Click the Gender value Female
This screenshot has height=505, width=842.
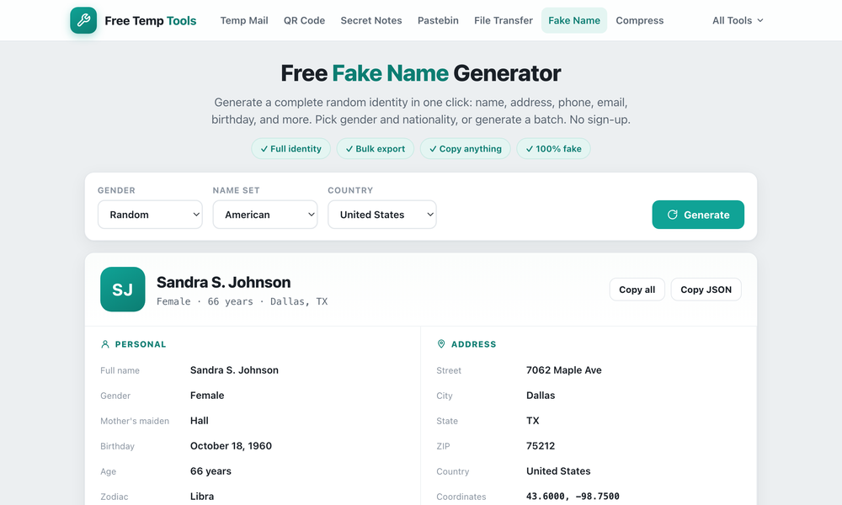click(207, 396)
